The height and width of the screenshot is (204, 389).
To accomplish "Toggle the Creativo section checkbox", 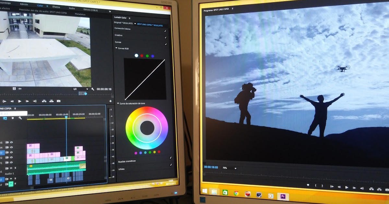I will 165,38.
